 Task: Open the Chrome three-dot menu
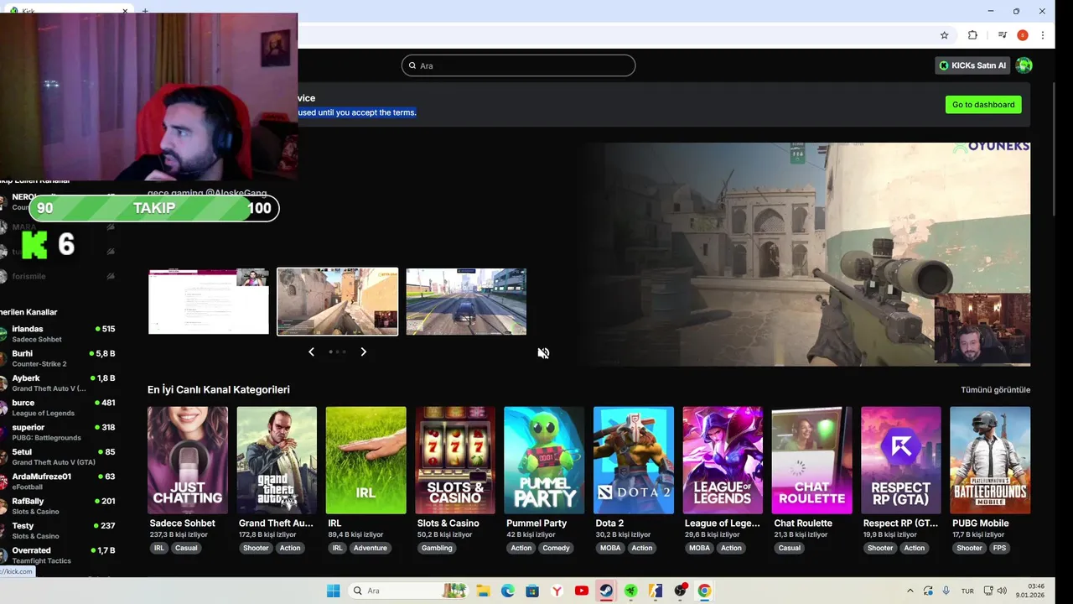coord(1043,35)
